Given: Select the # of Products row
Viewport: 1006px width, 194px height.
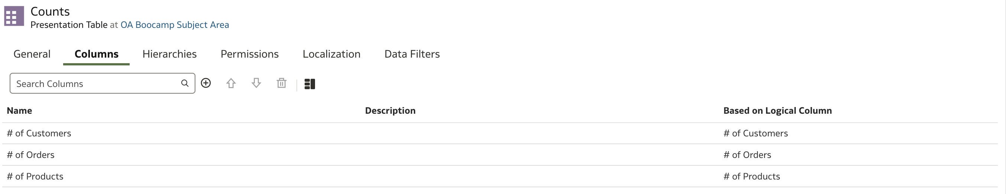Looking at the screenshot, I should click(500, 177).
